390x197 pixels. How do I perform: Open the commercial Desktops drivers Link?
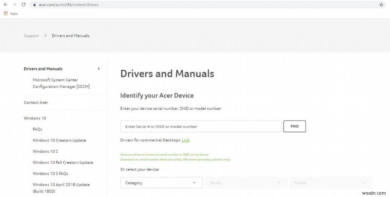coord(186,140)
